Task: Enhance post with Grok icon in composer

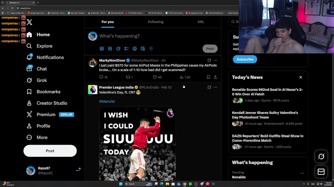Action: click(x=118, y=49)
